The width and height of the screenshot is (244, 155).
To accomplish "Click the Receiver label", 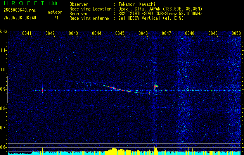I will coord(79,14).
